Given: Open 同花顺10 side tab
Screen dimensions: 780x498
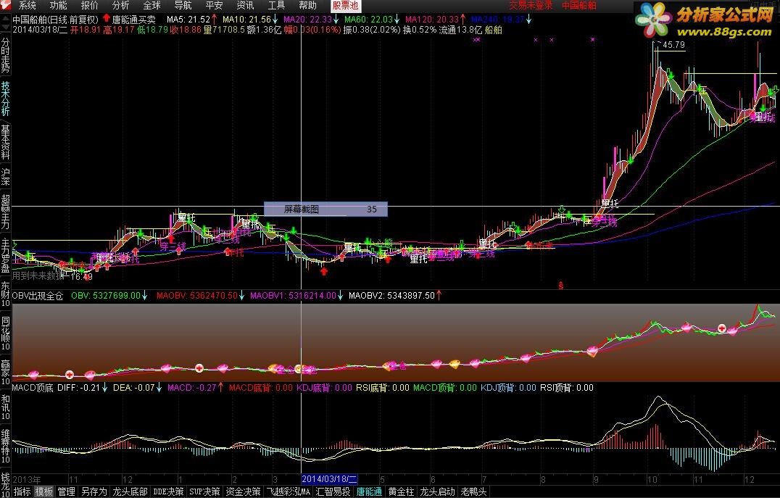Looking at the screenshot, I should (x=6, y=333).
